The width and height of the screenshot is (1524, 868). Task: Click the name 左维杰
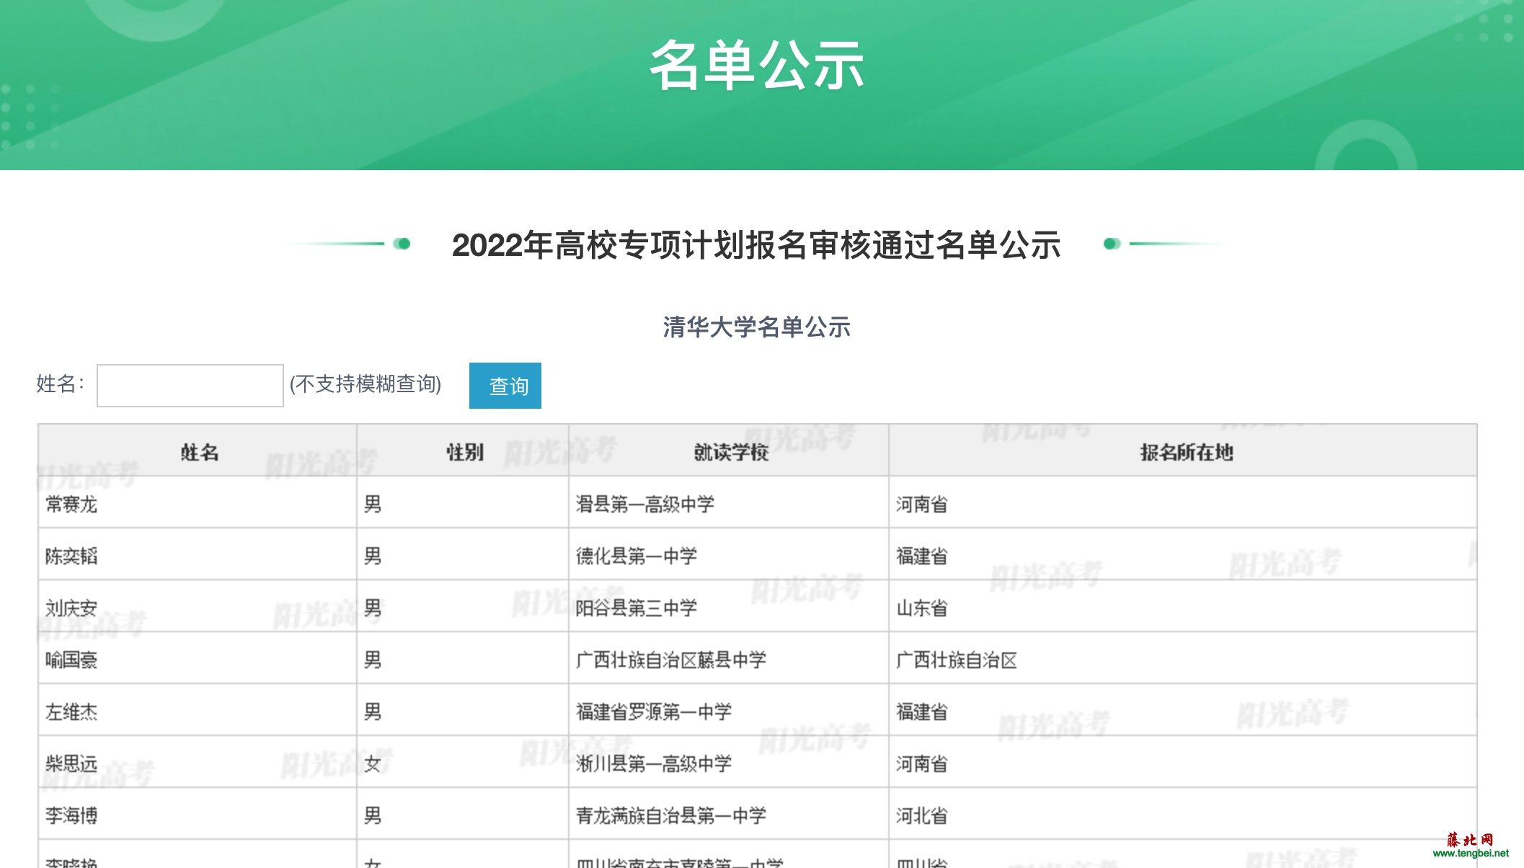pos(71,712)
